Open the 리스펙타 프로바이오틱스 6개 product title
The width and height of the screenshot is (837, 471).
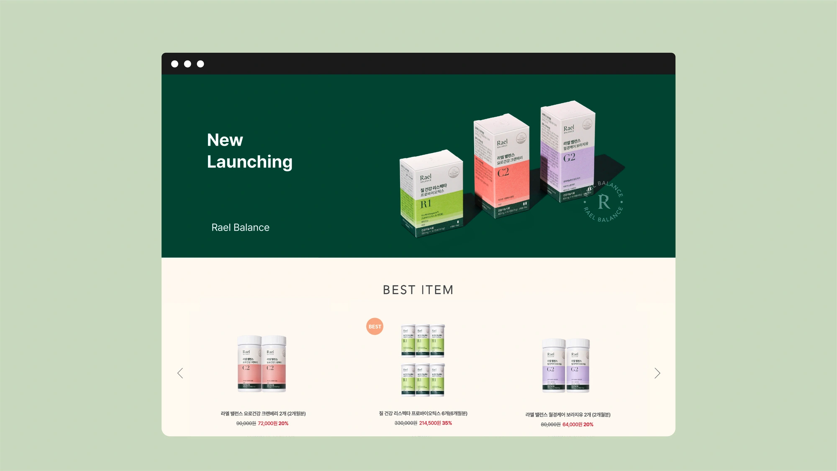coord(423,413)
